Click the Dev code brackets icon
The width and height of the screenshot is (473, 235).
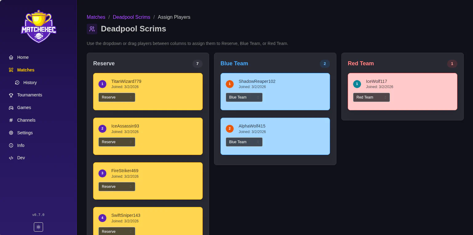point(11,158)
